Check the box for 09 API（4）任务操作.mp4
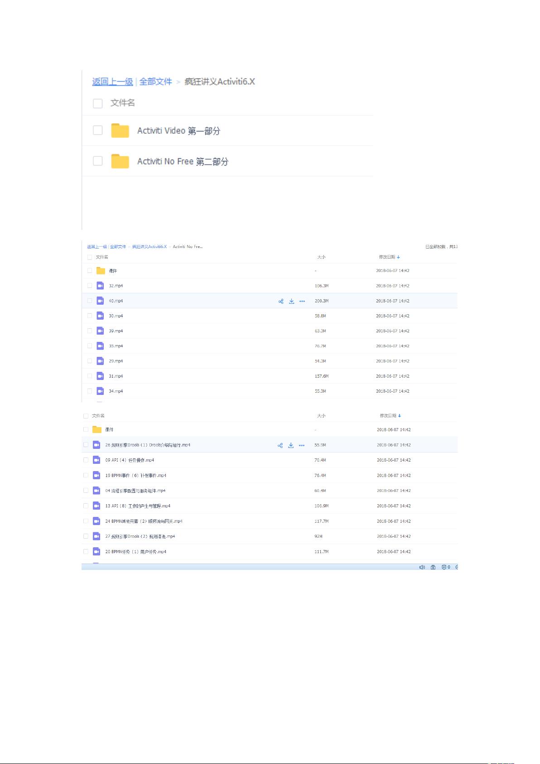 click(86, 460)
